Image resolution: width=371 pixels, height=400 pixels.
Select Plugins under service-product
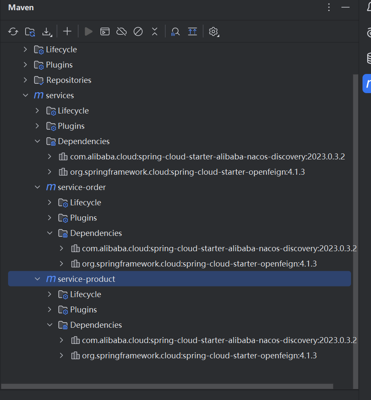click(x=83, y=310)
